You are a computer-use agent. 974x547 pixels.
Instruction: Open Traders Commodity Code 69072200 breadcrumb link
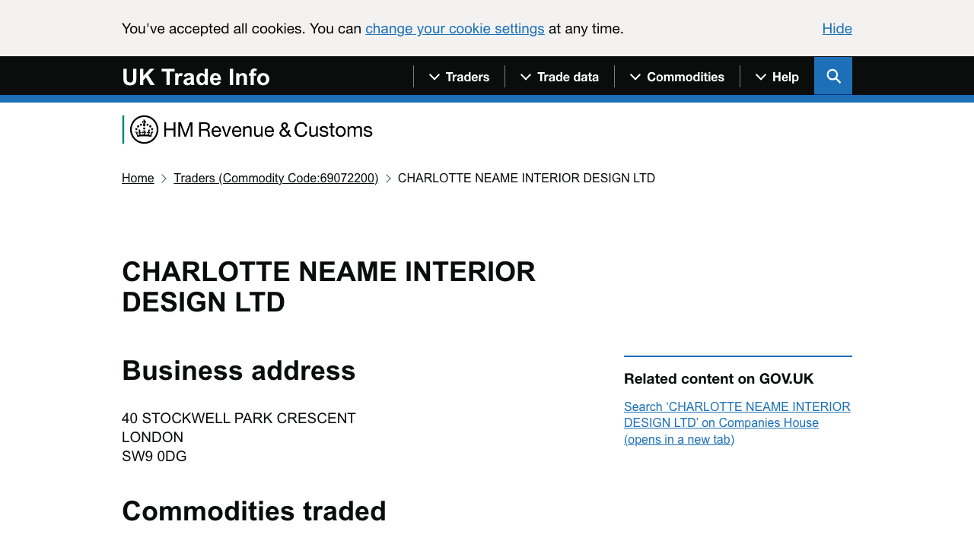(x=275, y=178)
